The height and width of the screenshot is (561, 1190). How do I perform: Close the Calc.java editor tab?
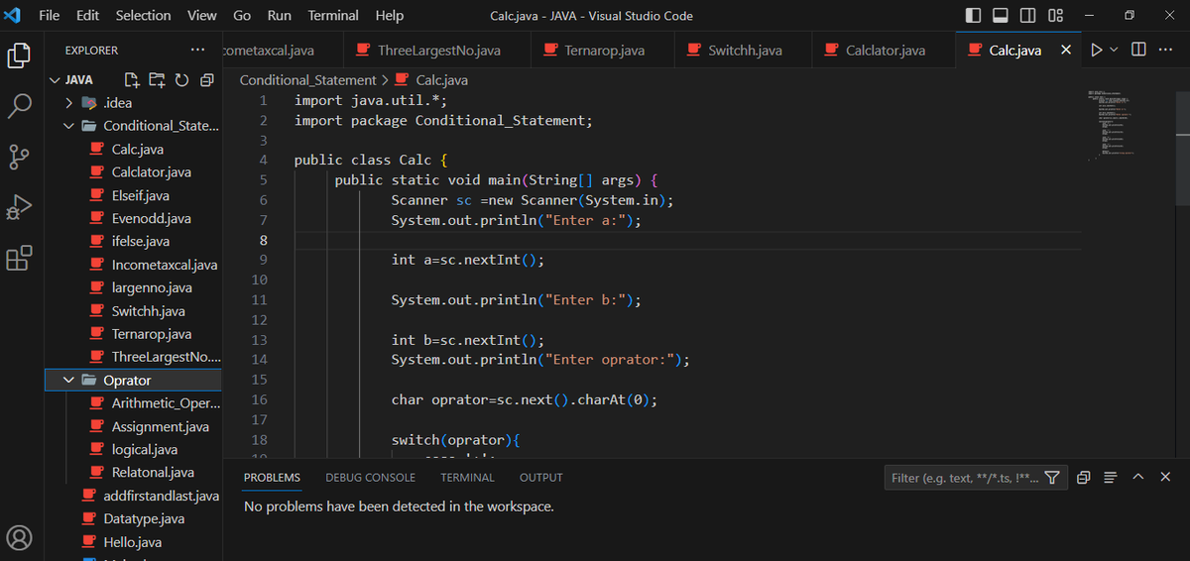pyautogui.click(x=1066, y=50)
